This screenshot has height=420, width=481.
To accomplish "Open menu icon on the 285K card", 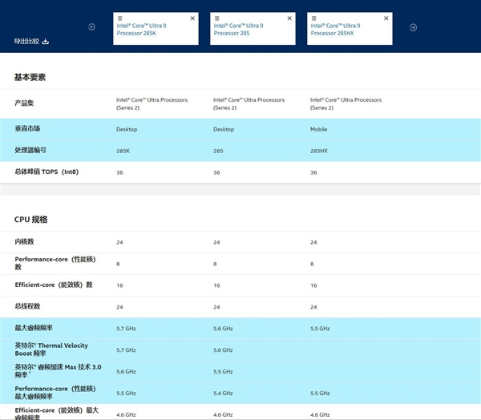I will (119, 18).
